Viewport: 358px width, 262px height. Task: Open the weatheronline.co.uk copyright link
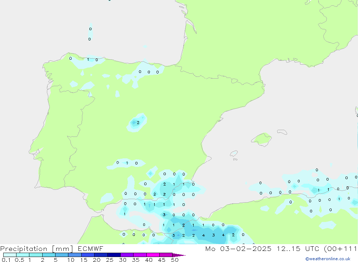click(328, 259)
